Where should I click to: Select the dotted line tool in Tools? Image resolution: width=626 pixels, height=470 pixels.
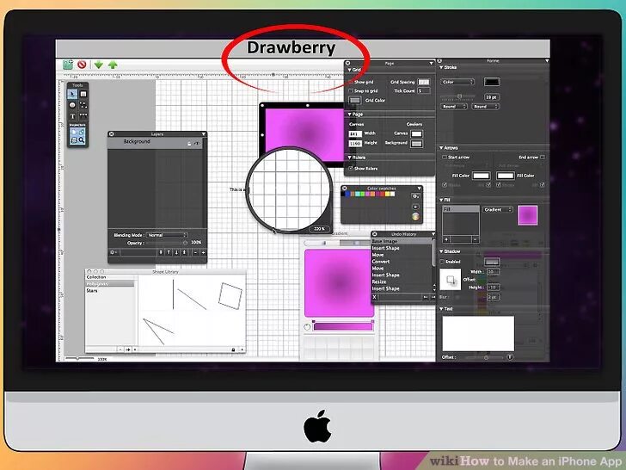[83, 115]
